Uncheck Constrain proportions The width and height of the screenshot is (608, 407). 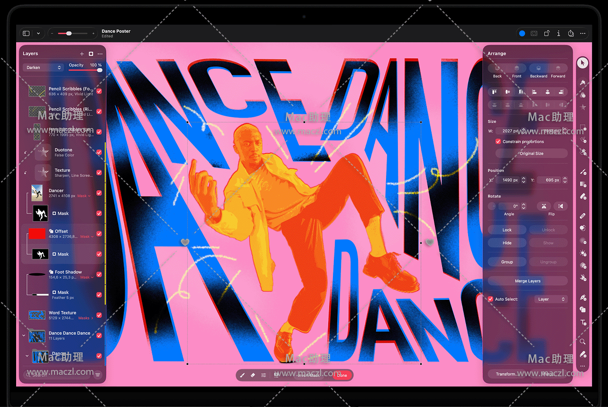[x=498, y=141]
